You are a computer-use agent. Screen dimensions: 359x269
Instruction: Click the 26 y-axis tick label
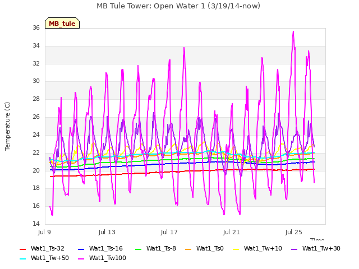click(x=36, y=117)
